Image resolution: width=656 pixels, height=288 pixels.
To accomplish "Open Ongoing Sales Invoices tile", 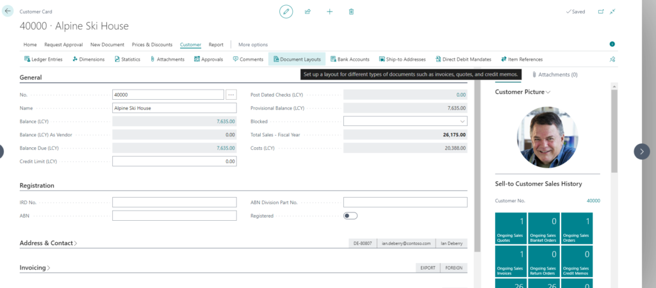I will click(x=511, y=261).
